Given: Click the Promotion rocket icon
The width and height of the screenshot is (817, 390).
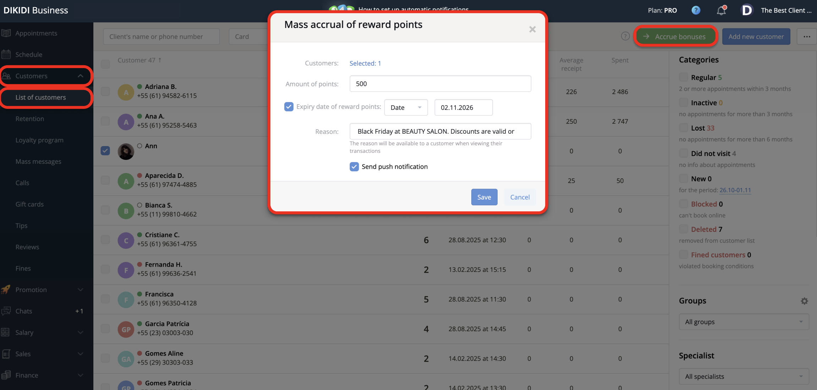Looking at the screenshot, I should tap(6, 290).
